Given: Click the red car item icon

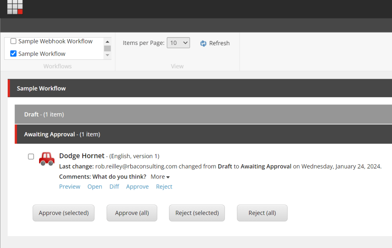Looking at the screenshot, I should click(x=47, y=159).
